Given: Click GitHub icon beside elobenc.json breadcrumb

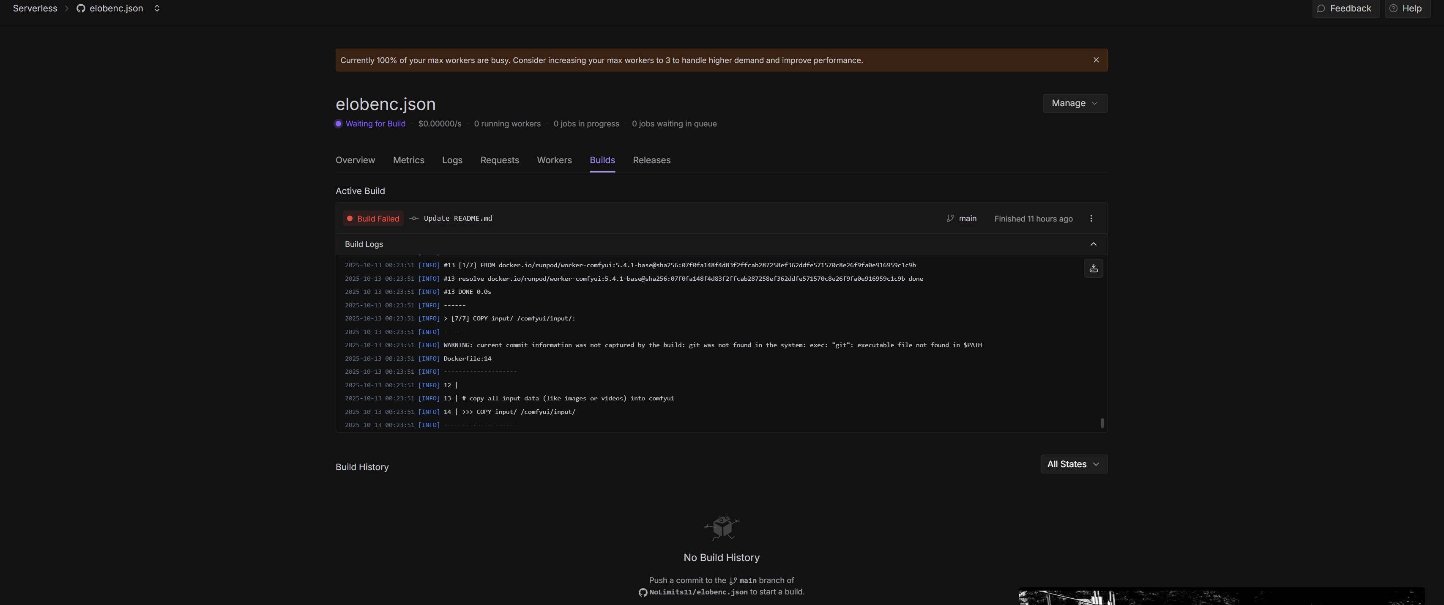Looking at the screenshot, I should 81,8.
